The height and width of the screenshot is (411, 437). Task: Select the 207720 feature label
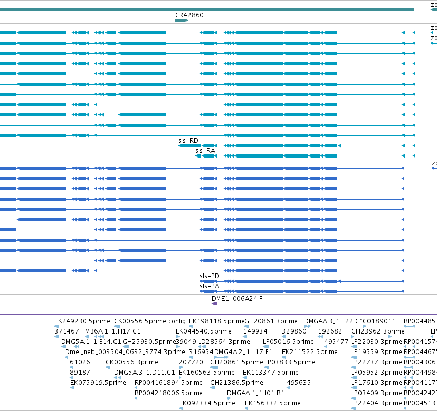pos(191,362)
